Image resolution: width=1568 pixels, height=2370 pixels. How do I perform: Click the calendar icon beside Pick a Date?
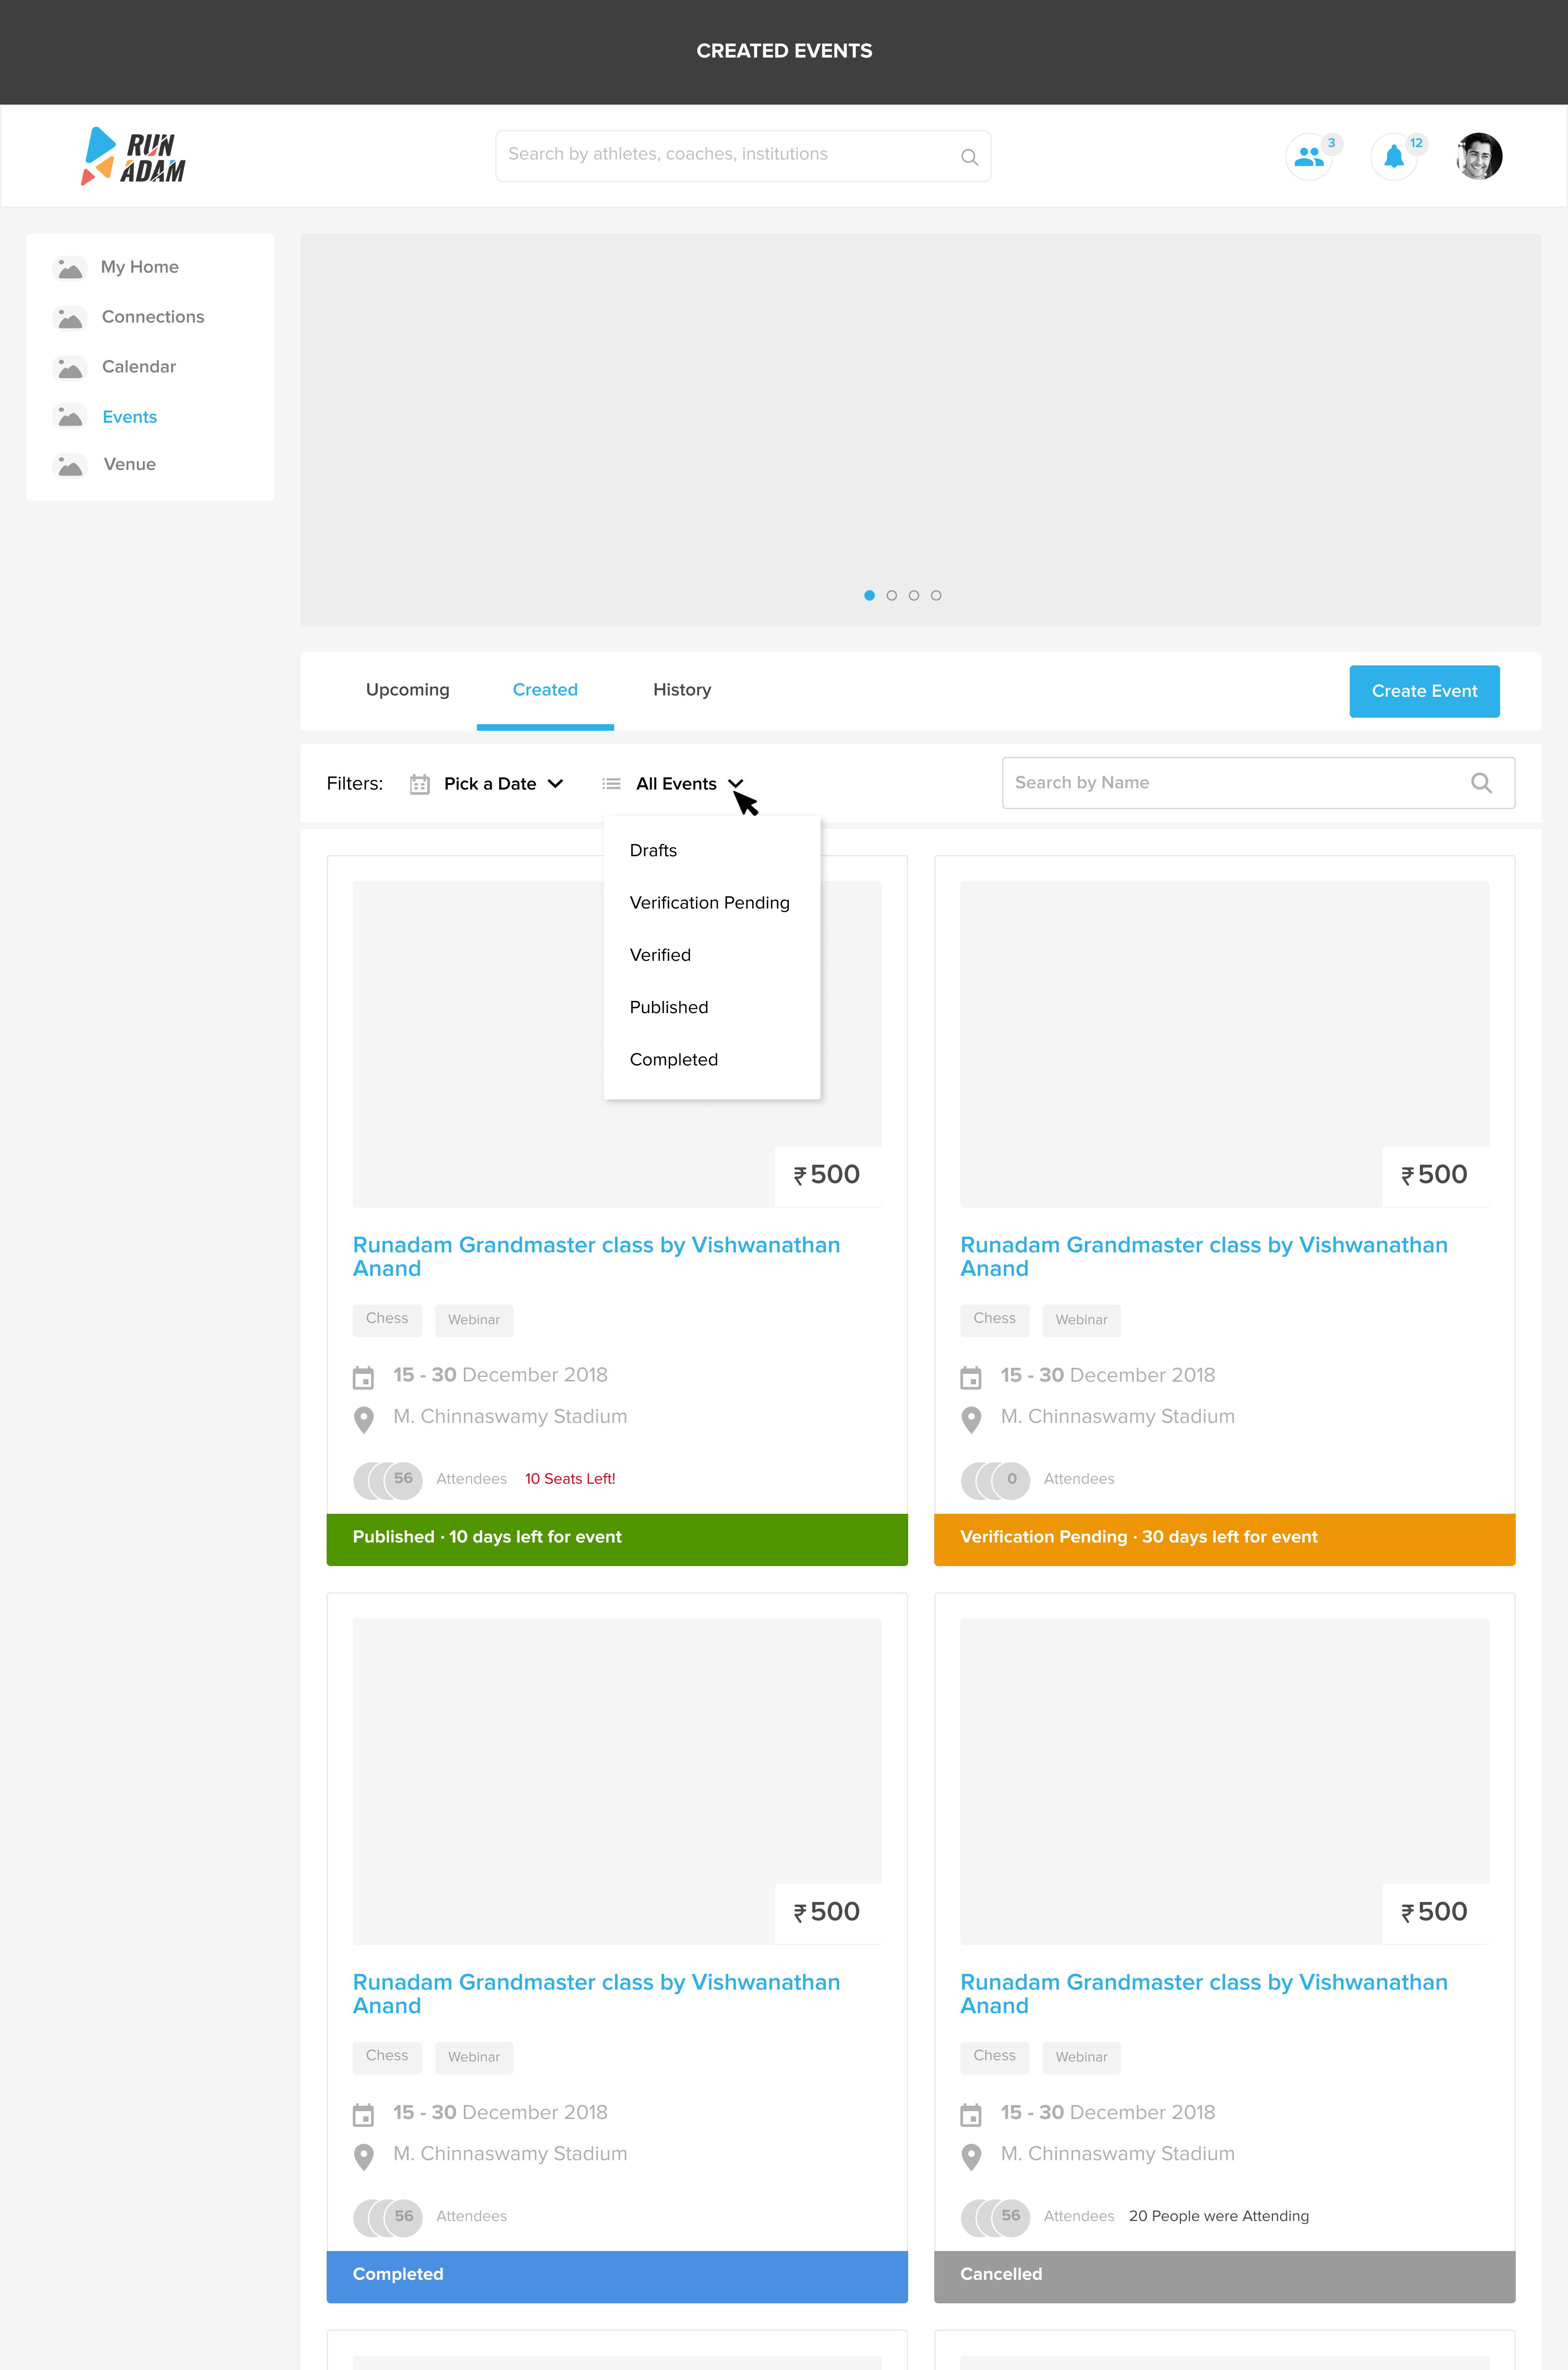click(x=420, y=784)
